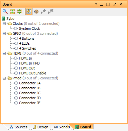
Task: Click the 4 Switches connection circle icon
Action: [16, 48]
